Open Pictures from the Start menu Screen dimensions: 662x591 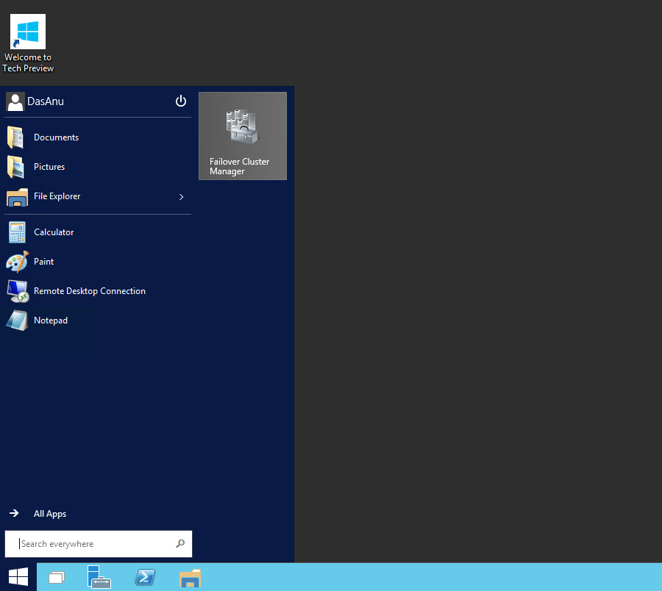[49, 167]
